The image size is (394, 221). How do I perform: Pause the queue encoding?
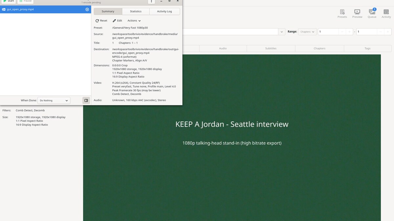coord(26,1)
